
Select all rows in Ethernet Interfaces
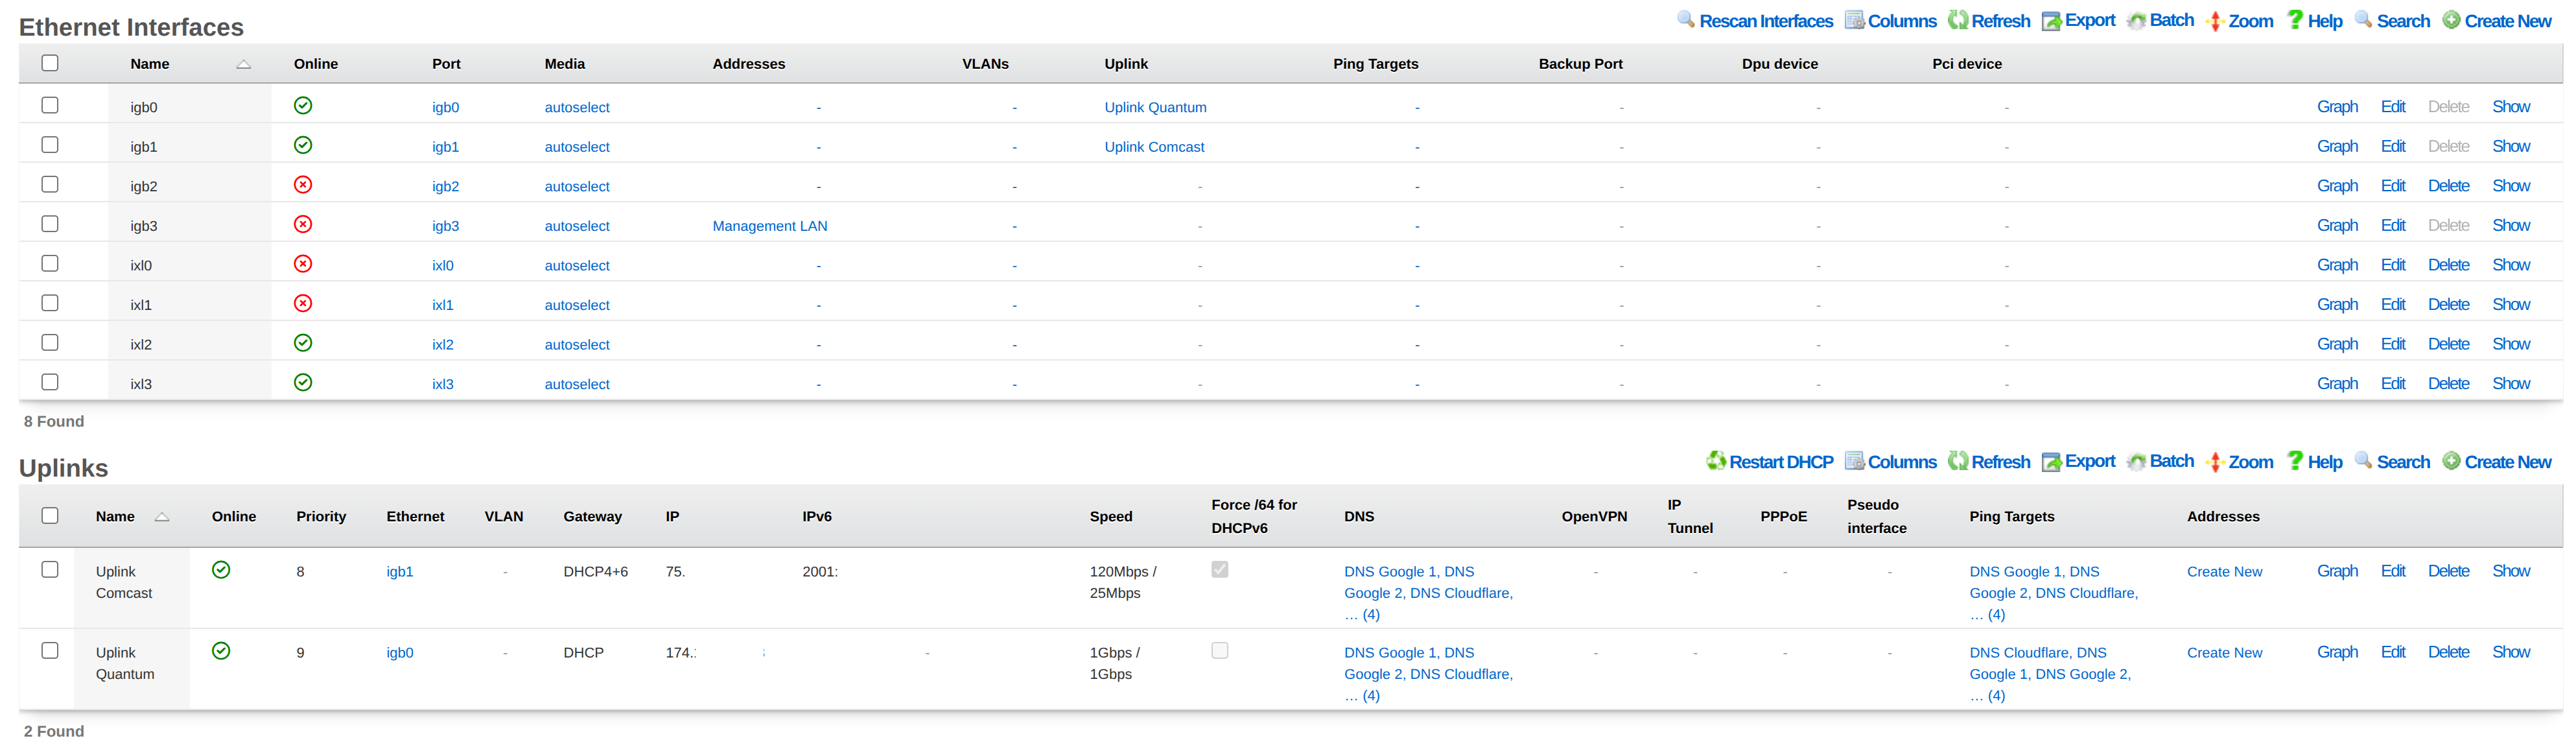pos(49,62)
